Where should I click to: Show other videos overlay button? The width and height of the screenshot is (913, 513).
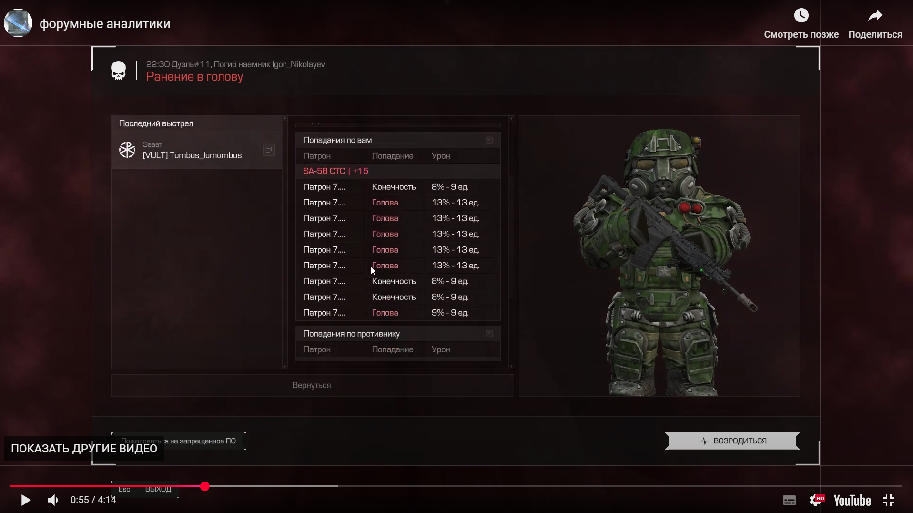click(84, 449)
